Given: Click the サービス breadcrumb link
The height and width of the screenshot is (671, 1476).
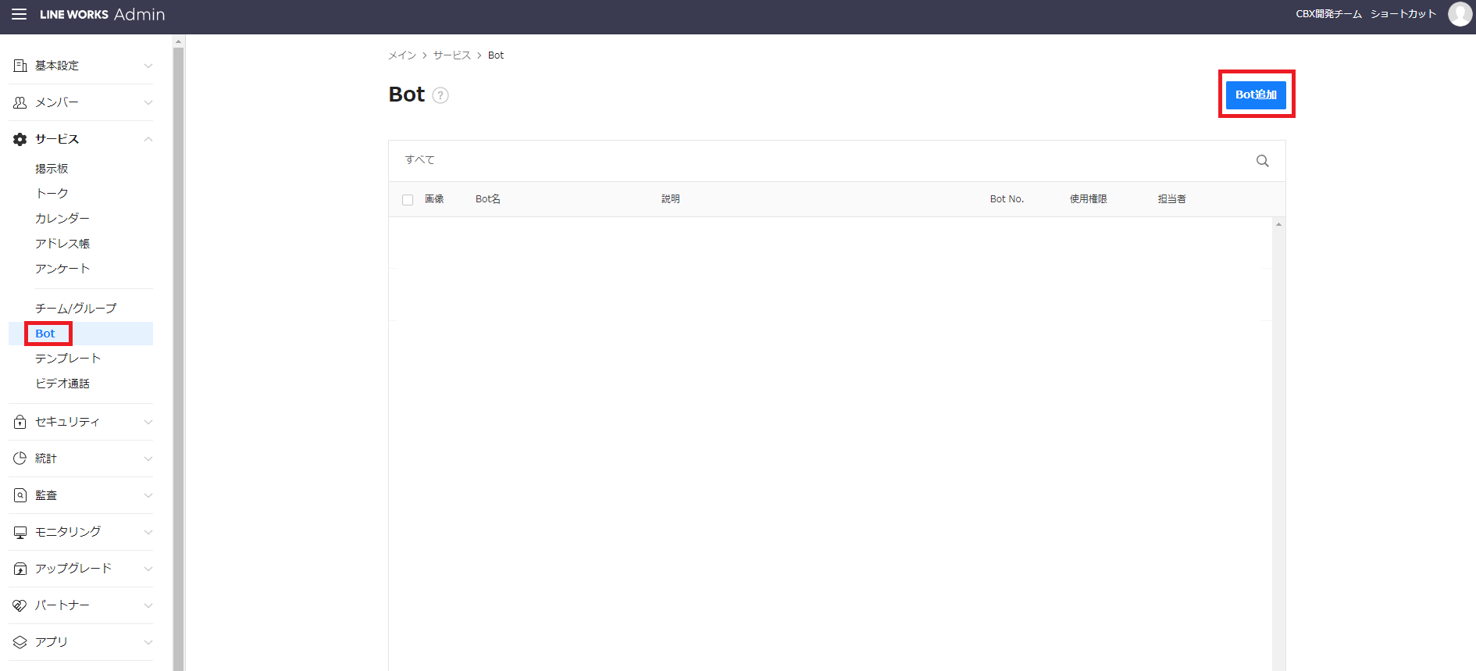Looking at the screenshot, I should 452,55.
